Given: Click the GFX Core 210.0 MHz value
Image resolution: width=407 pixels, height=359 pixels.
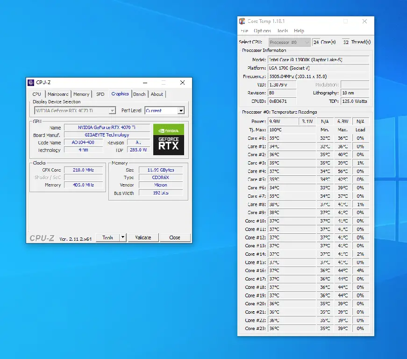Looking at the screenshot, I should [x=83, y=170].
